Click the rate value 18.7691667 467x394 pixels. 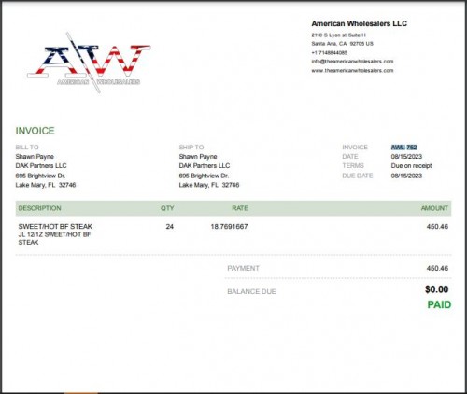click(229, 227)
